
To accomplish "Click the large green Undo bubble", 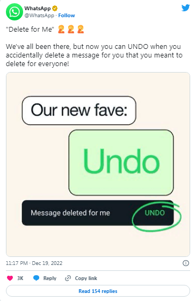I will (x=121, y=162).
